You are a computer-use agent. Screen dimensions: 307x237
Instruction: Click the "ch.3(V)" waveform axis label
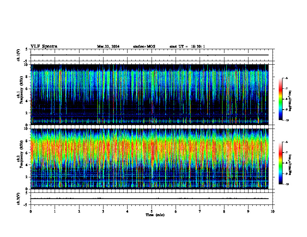[x=19, y=199]
